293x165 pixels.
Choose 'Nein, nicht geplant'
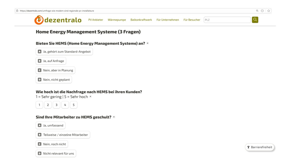54,80
